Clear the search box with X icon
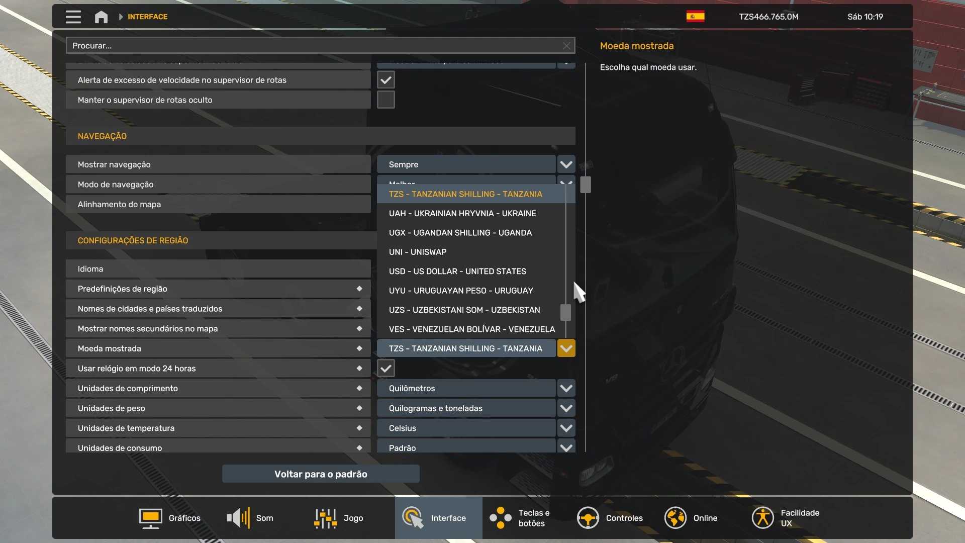 [566, 46]
